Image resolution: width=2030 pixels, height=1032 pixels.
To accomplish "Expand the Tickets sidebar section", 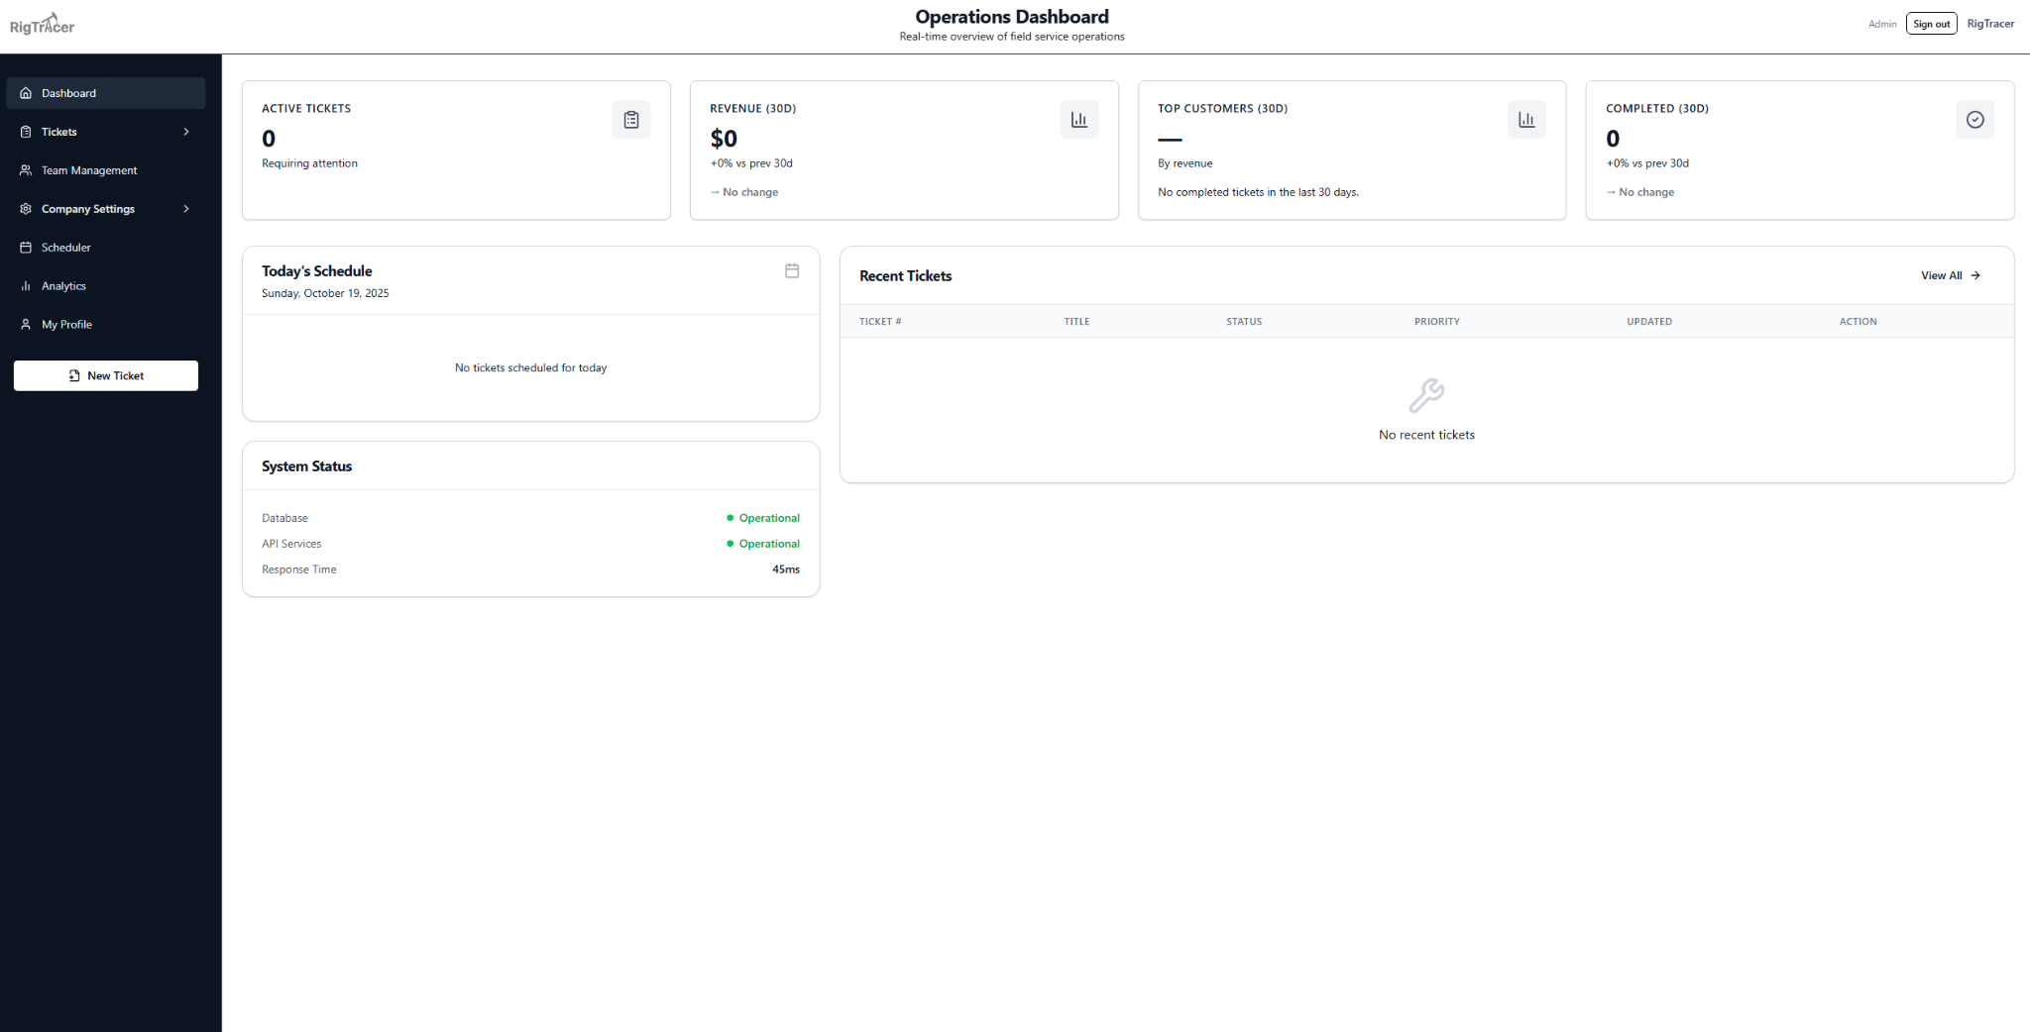I will click(187, 131).
